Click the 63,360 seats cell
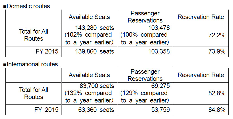 coord(89,110)
